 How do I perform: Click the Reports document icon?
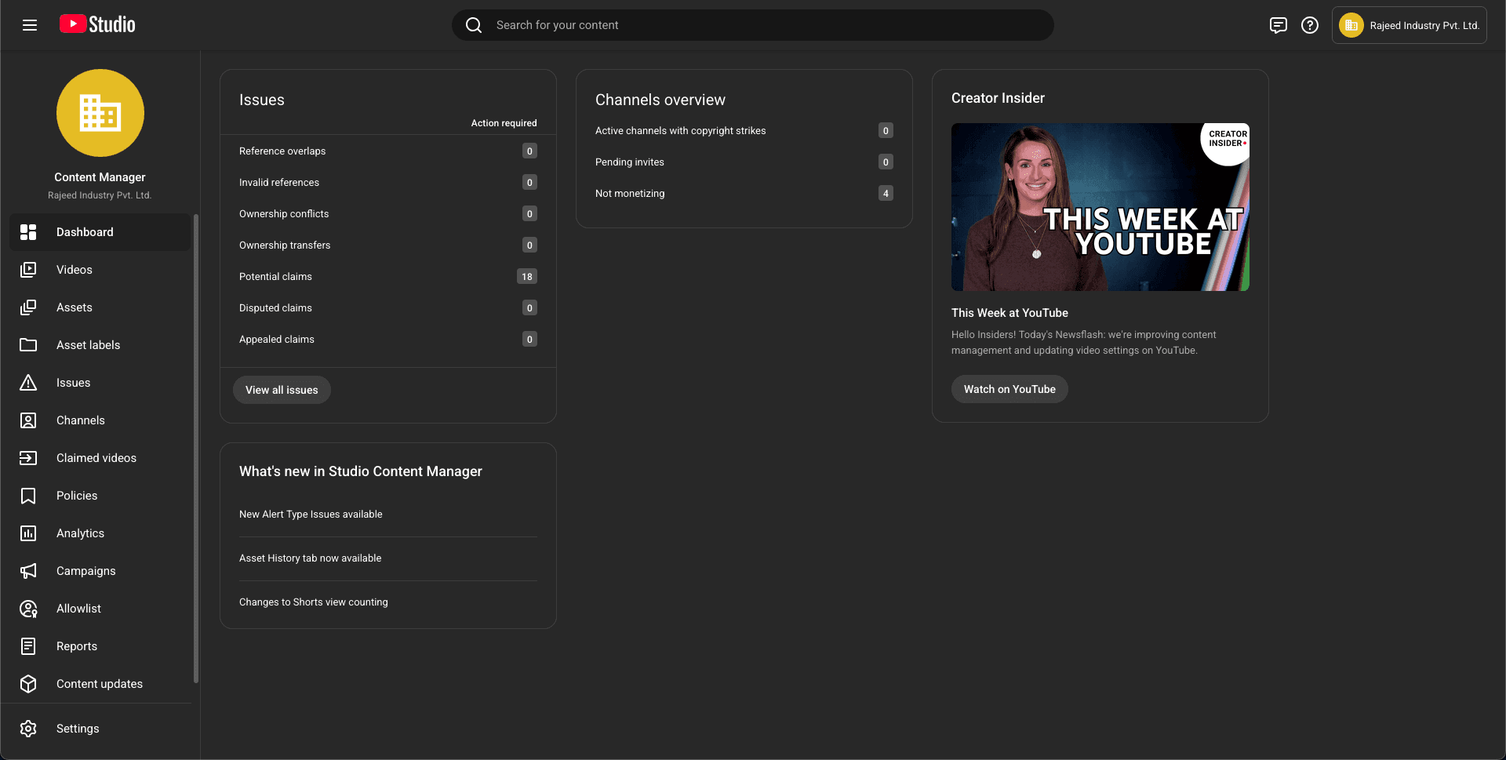pyautogui.click(x=28, y=646)
